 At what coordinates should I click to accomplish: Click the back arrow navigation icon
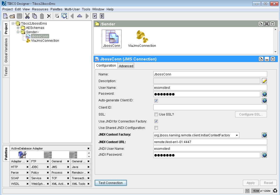(x=72, y=16)
